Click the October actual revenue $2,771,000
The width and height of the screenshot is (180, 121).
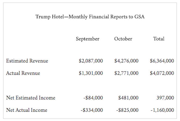126,73
